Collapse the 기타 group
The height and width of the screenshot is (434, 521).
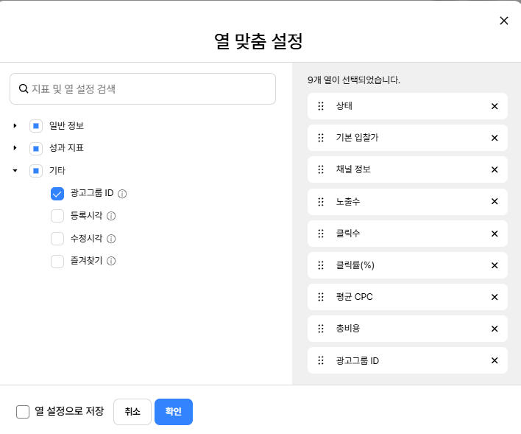point(15,170)
